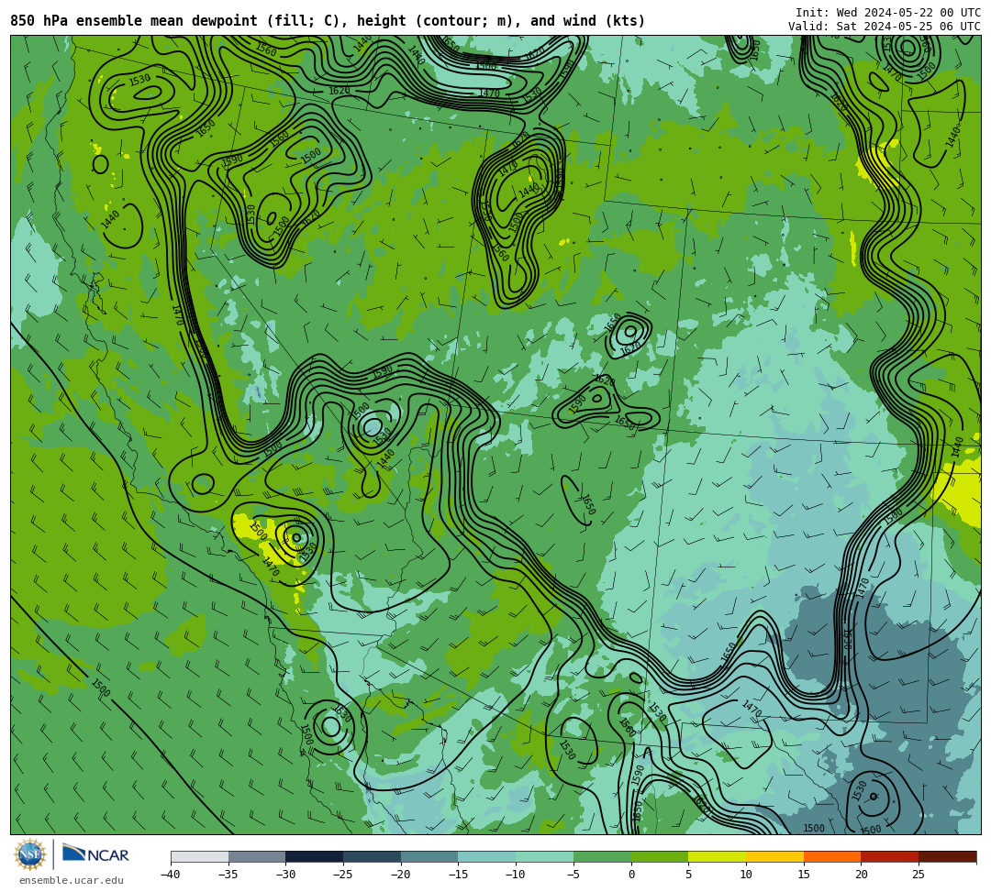Click the colorbar tick label 0
Viewport: 991px width, 892px height.
[631, 875]
